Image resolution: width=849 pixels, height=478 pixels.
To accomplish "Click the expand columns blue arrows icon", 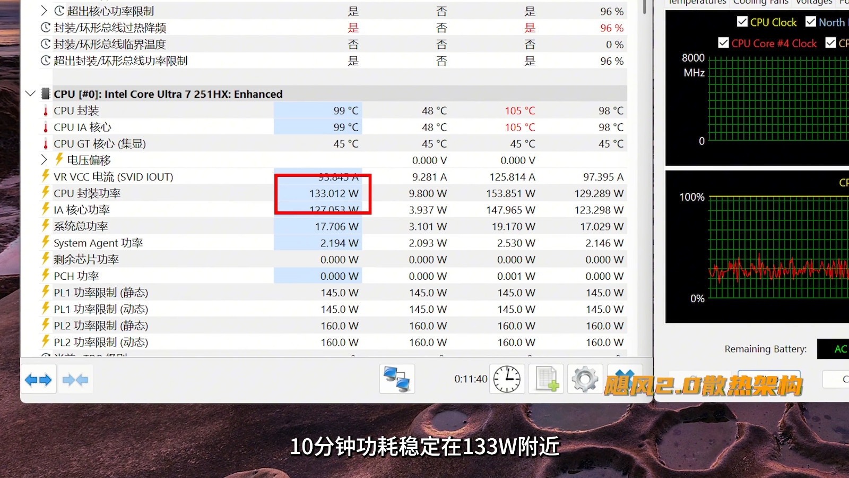I will [38, 380].
